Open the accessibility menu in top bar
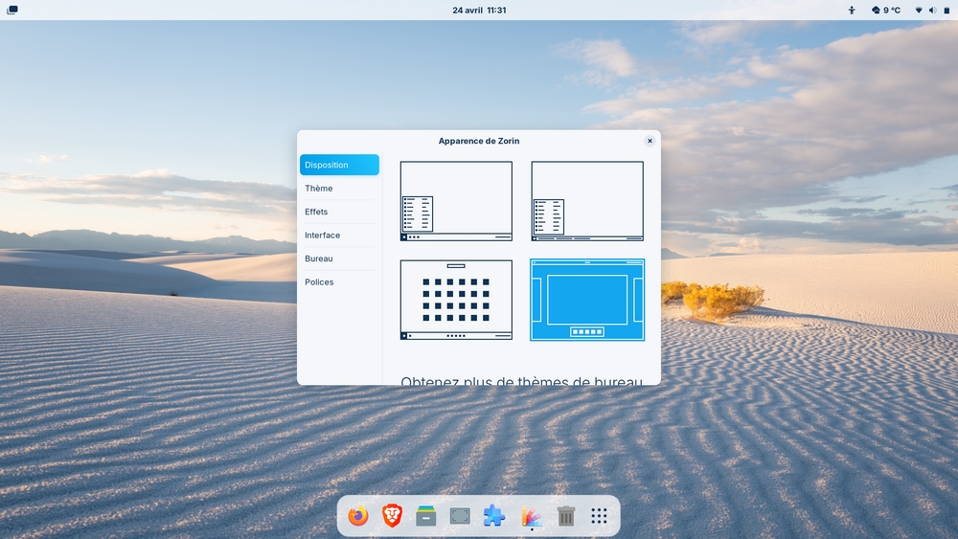 [852, 10]
